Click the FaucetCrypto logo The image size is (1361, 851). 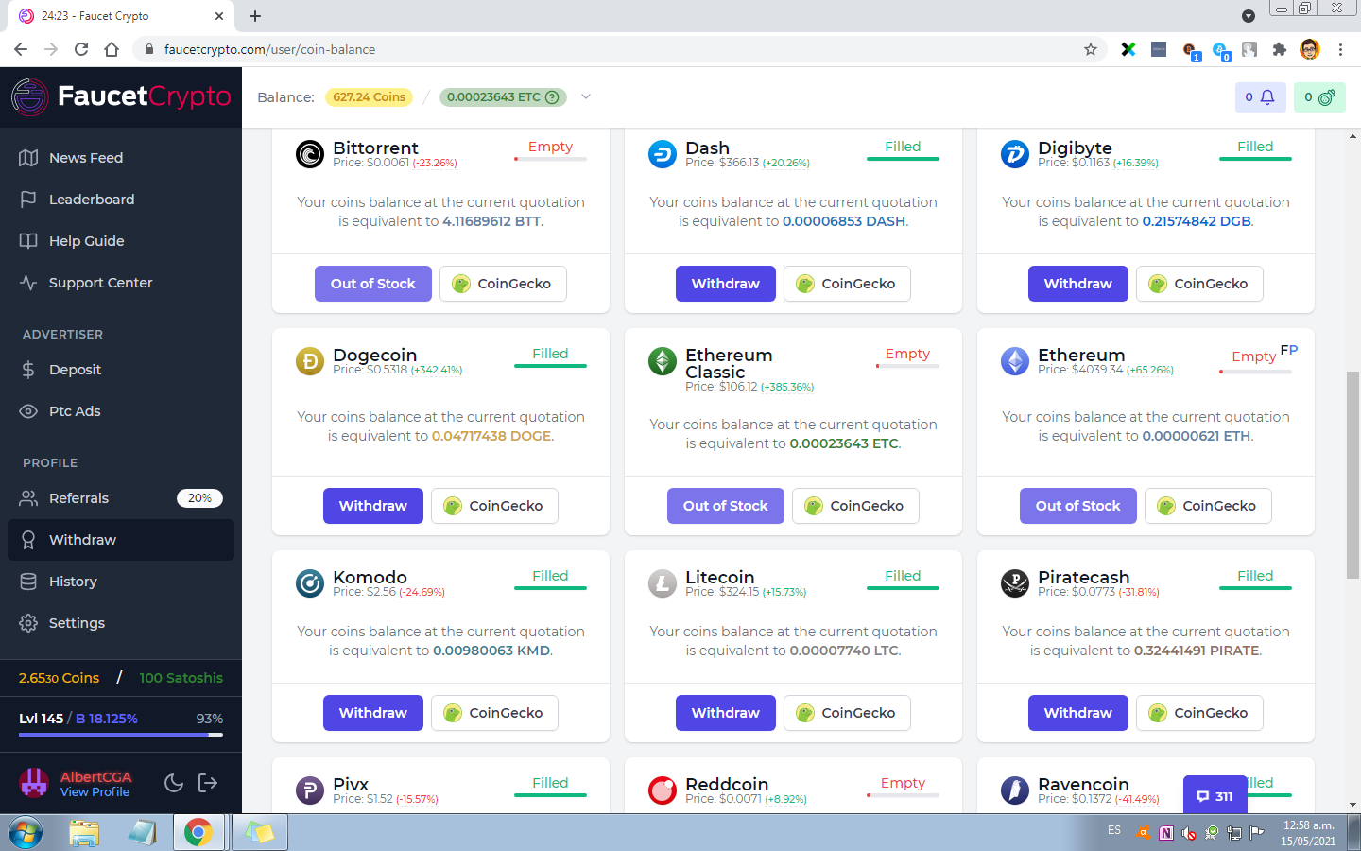[121, 96]
